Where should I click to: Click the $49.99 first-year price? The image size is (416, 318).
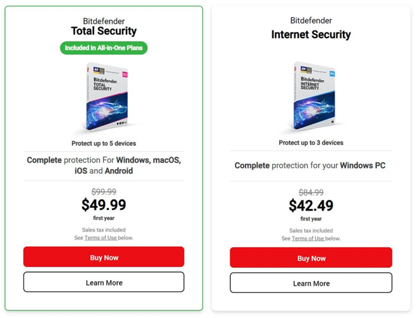pos(104,205)
